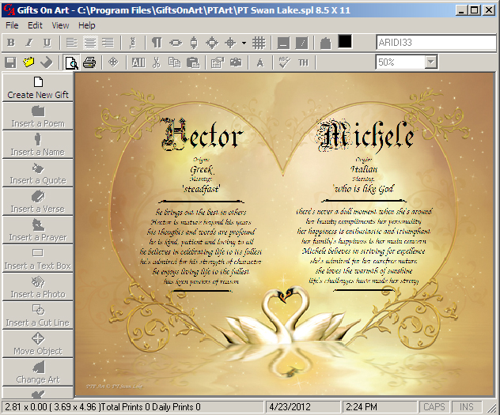Toggle bold formatting

pos(11,43)
